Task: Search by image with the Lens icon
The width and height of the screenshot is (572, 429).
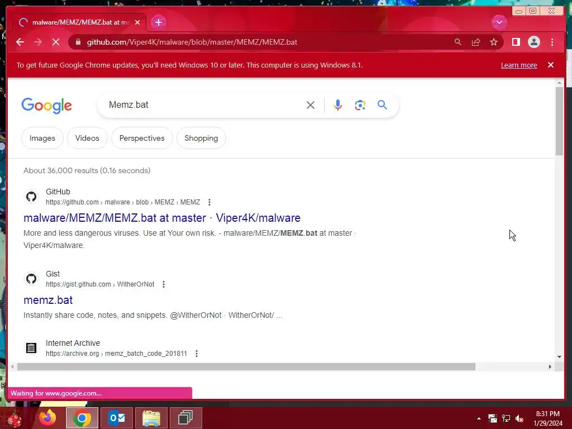Action: [360, 105]
